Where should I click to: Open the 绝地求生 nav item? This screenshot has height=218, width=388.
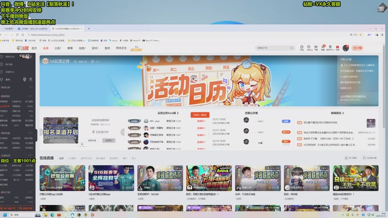click(x=121, y=48)
